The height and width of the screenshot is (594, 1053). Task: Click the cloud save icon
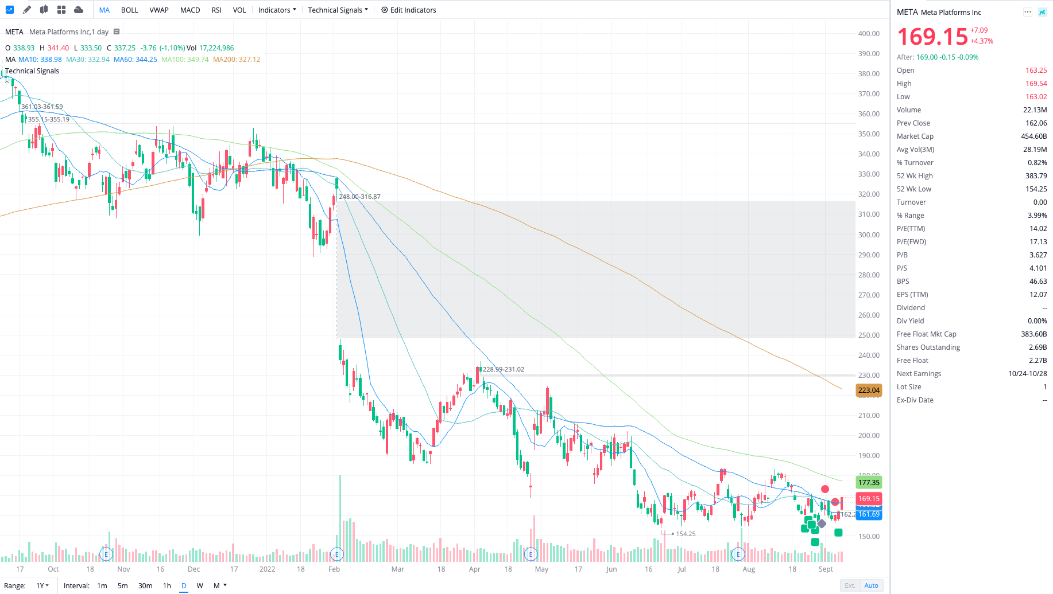coord(79,10)
